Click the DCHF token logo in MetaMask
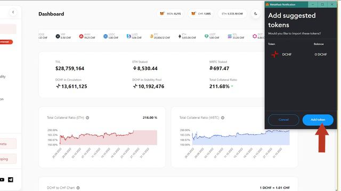The height and width of the screenshot is (191, 341). click(x=275, y=54)
